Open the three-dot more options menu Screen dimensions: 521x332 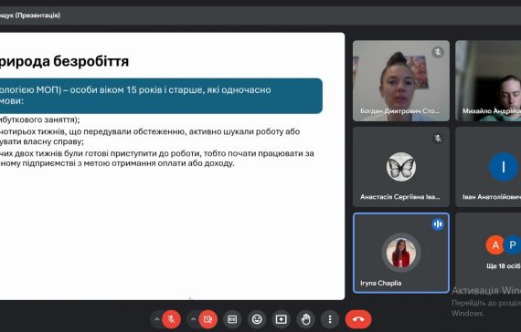(330, 319)
